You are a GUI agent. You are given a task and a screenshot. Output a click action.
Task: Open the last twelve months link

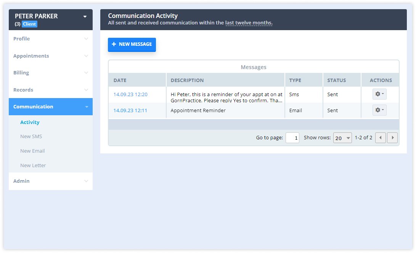248,23
